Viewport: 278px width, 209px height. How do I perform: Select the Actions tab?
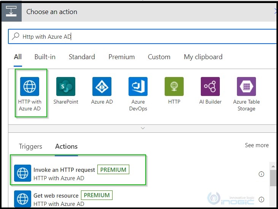66,146
